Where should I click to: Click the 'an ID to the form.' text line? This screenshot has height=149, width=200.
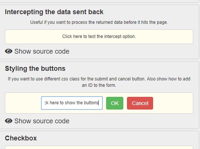99,85
